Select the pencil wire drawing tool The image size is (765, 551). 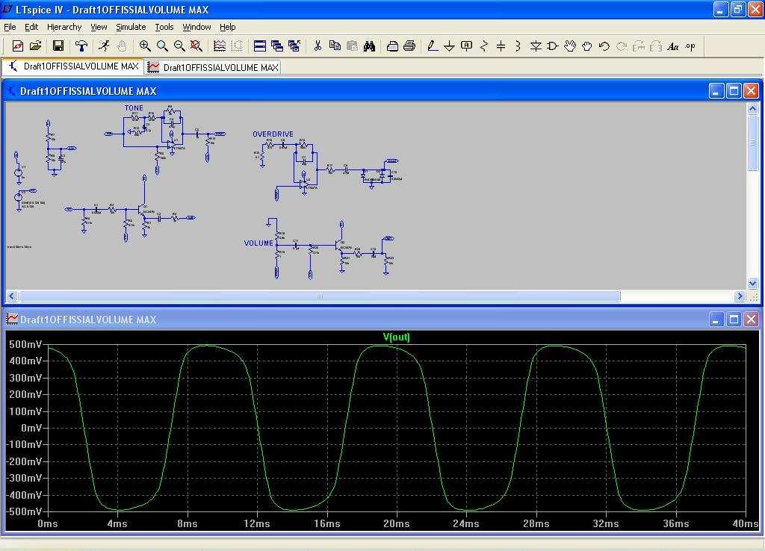(433, 46)
